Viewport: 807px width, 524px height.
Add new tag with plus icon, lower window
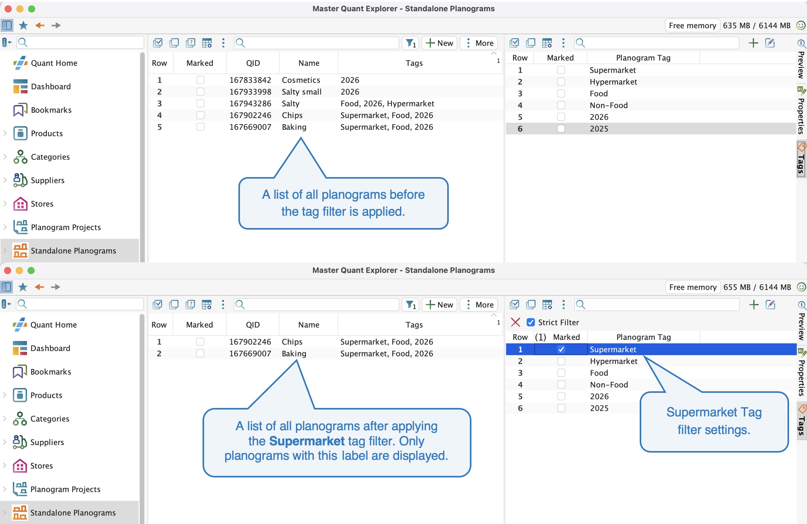pos(754,304)
